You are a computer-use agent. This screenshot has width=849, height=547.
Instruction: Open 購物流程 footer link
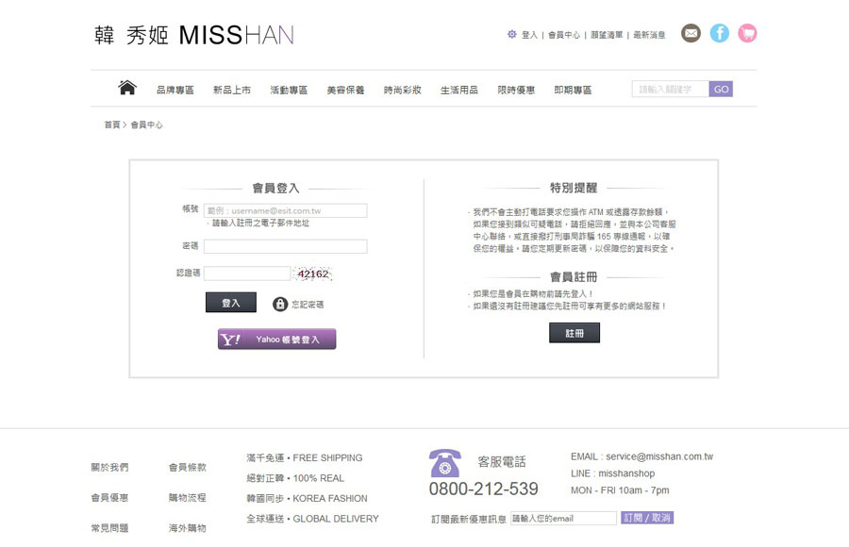tap(188, 498)
